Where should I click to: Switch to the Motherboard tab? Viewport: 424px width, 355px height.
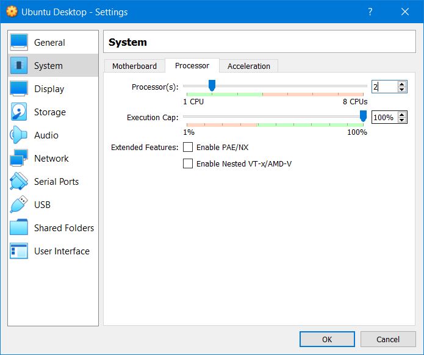point(134,66)
